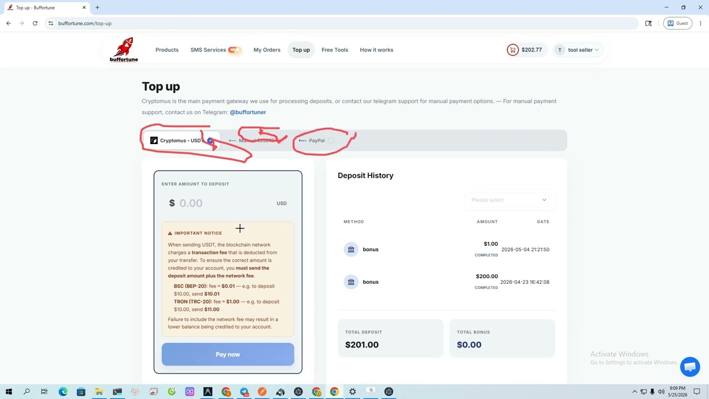Click the Buffortune rocket logo
Screen dimensions: 709x399
coord(124,49)
